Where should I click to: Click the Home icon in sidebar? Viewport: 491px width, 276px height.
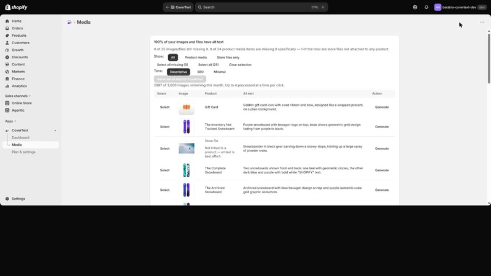tap(7, 21)
